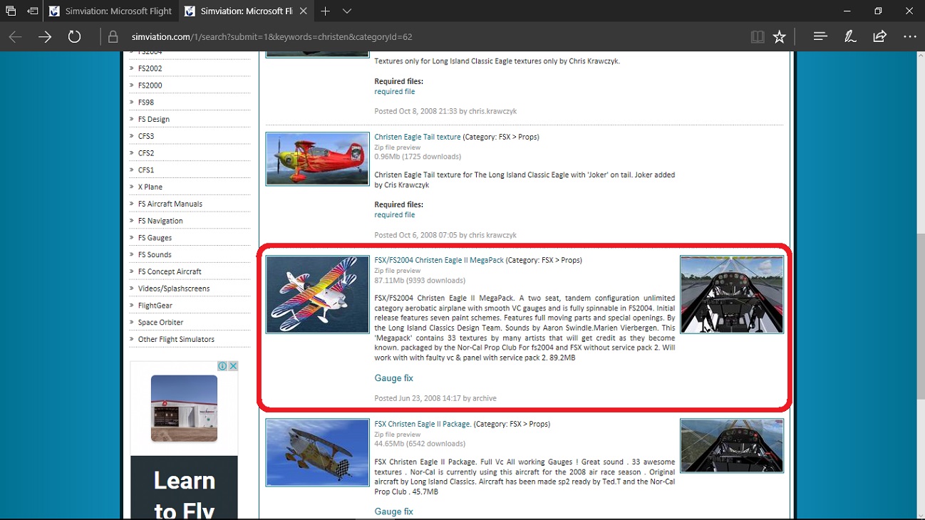Go to X Plane category
This screenshot has height=520, width=925.
[150, 187]
